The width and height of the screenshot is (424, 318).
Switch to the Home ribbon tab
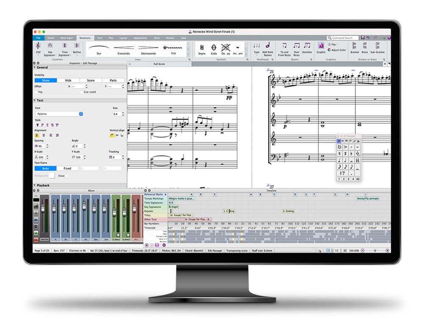(x=51, y=38)
